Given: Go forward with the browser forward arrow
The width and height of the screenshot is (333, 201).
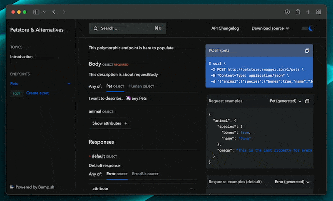Looking at the screenshot, I should (x=64, y=12).
